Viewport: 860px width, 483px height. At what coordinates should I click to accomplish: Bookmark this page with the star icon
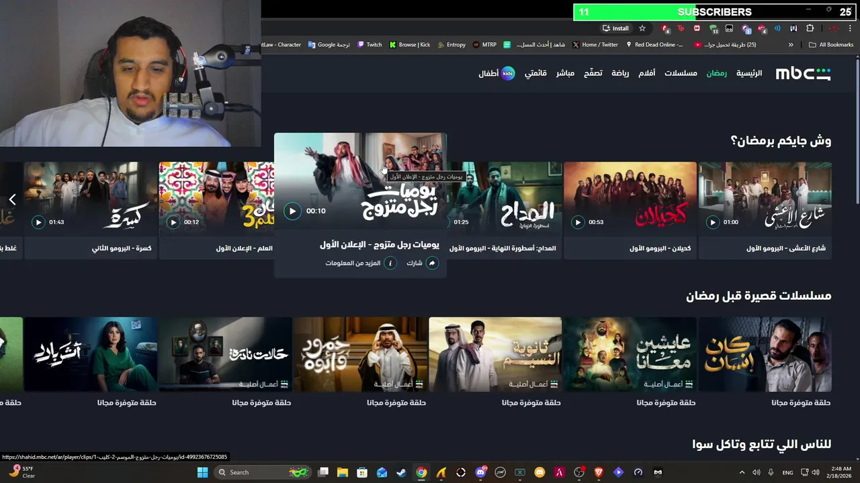coord(642,28)
